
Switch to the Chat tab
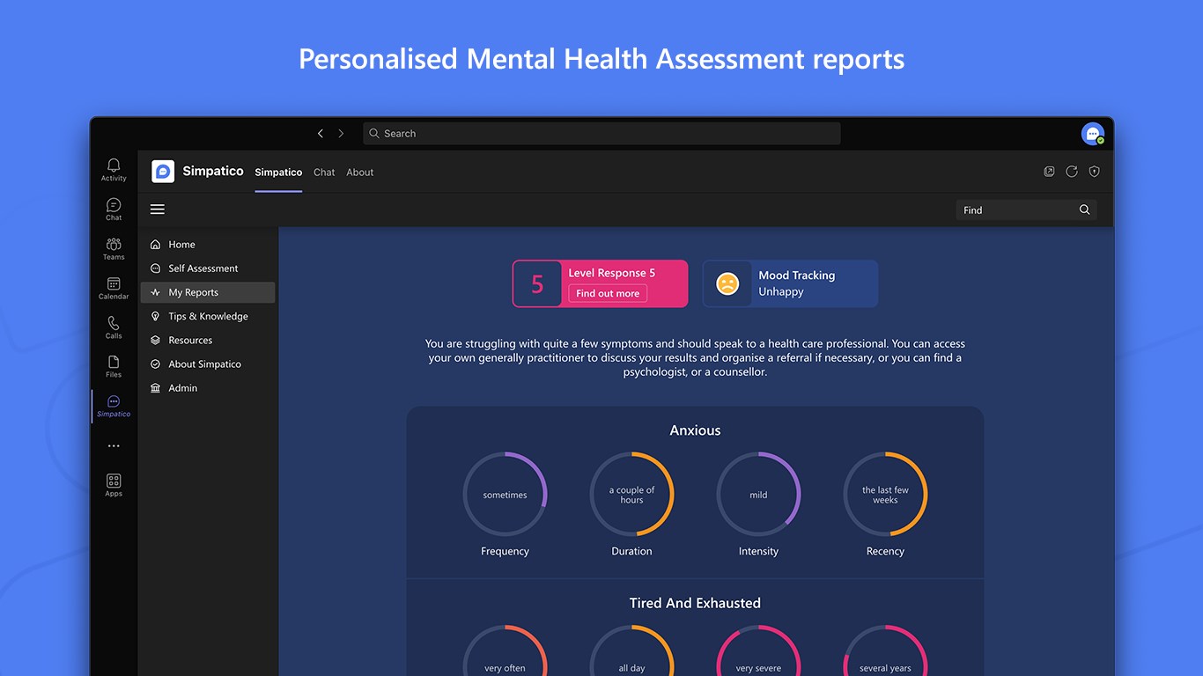tap(324, 173)
